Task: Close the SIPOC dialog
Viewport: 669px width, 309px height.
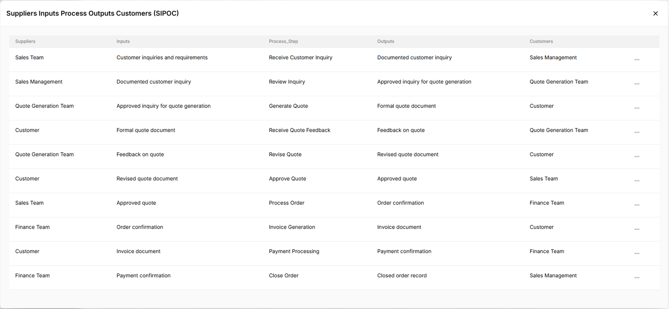Action: point(655,13)
